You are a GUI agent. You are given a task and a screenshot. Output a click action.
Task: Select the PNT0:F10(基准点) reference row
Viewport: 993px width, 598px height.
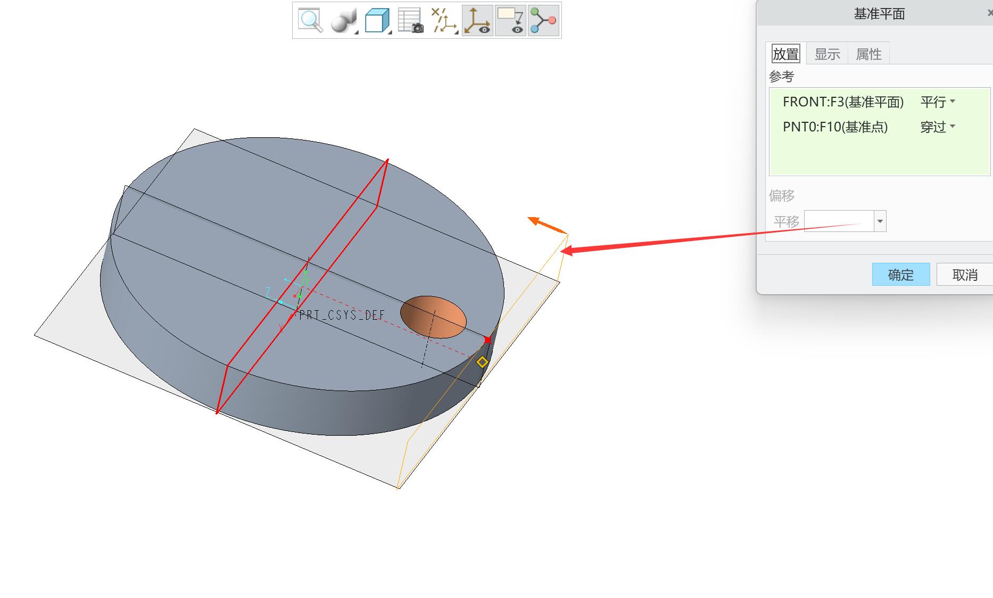880,127
